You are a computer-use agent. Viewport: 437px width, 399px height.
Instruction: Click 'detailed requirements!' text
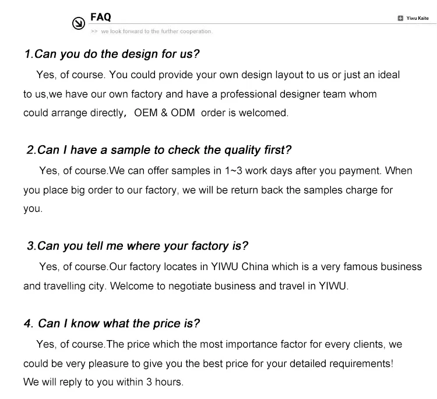341,364
